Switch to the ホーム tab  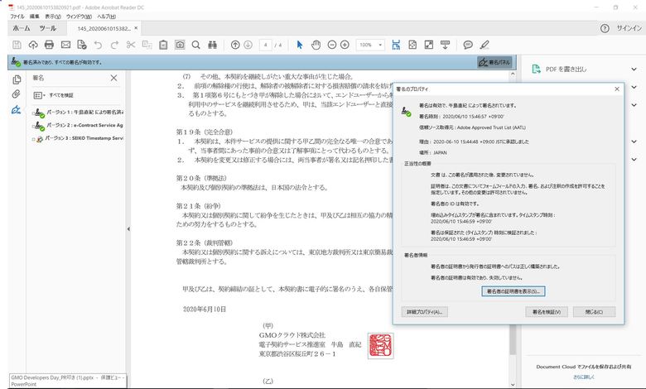tap(22, 28)
